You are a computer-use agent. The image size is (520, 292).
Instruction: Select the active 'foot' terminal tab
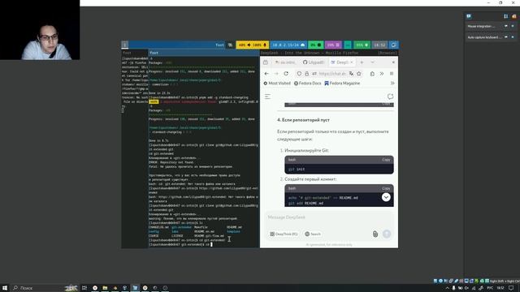(204, 53)
